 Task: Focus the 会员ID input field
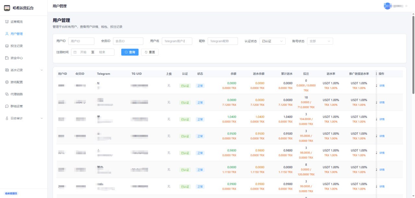[x=128, y=41]
